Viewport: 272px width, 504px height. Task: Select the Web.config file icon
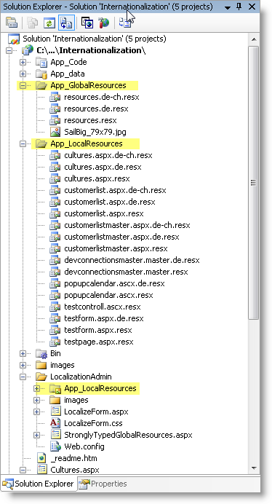coord(55,446)
